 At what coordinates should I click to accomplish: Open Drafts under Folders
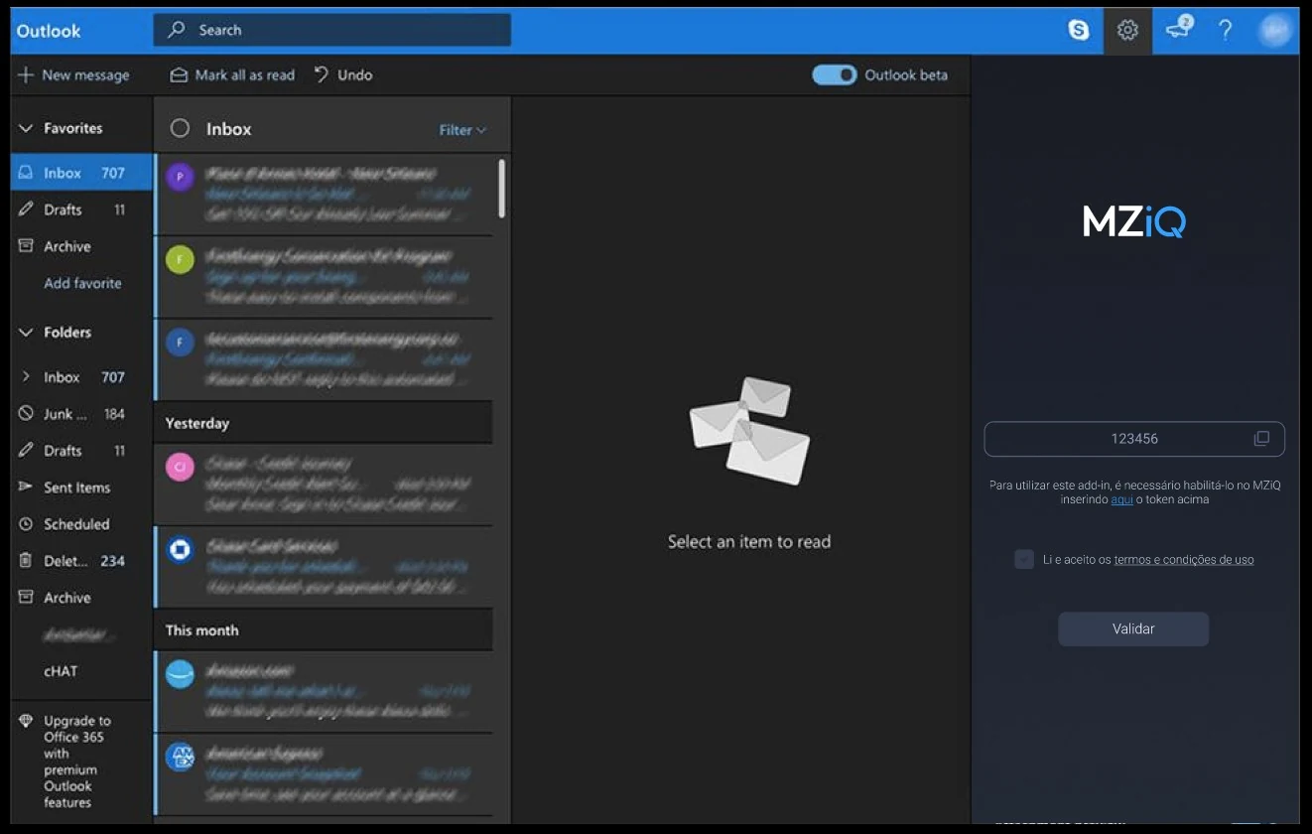click(x=81, y=451)
